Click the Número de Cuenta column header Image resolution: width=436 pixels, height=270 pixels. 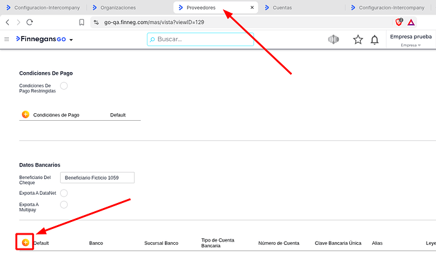pyautogui.click(x=279, y=243)
